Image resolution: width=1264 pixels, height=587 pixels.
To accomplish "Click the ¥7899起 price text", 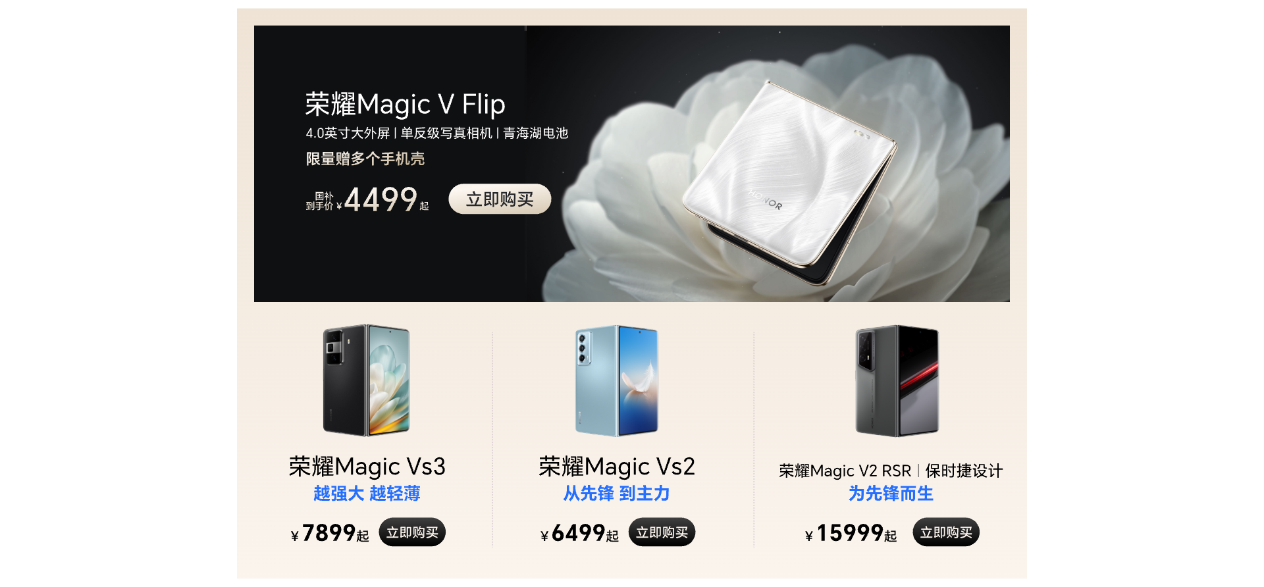I will coord(330,533).
